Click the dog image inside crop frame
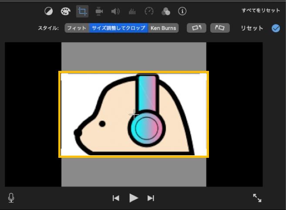 134,114
